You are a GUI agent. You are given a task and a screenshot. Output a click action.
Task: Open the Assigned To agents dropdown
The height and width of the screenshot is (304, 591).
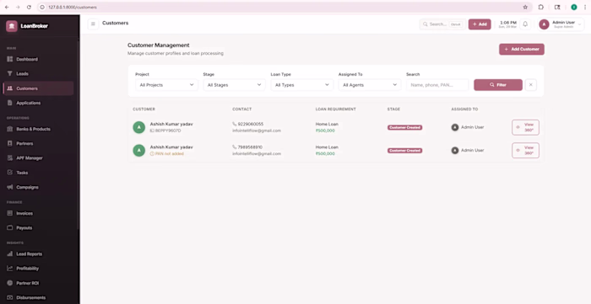[x=370, y=85]
